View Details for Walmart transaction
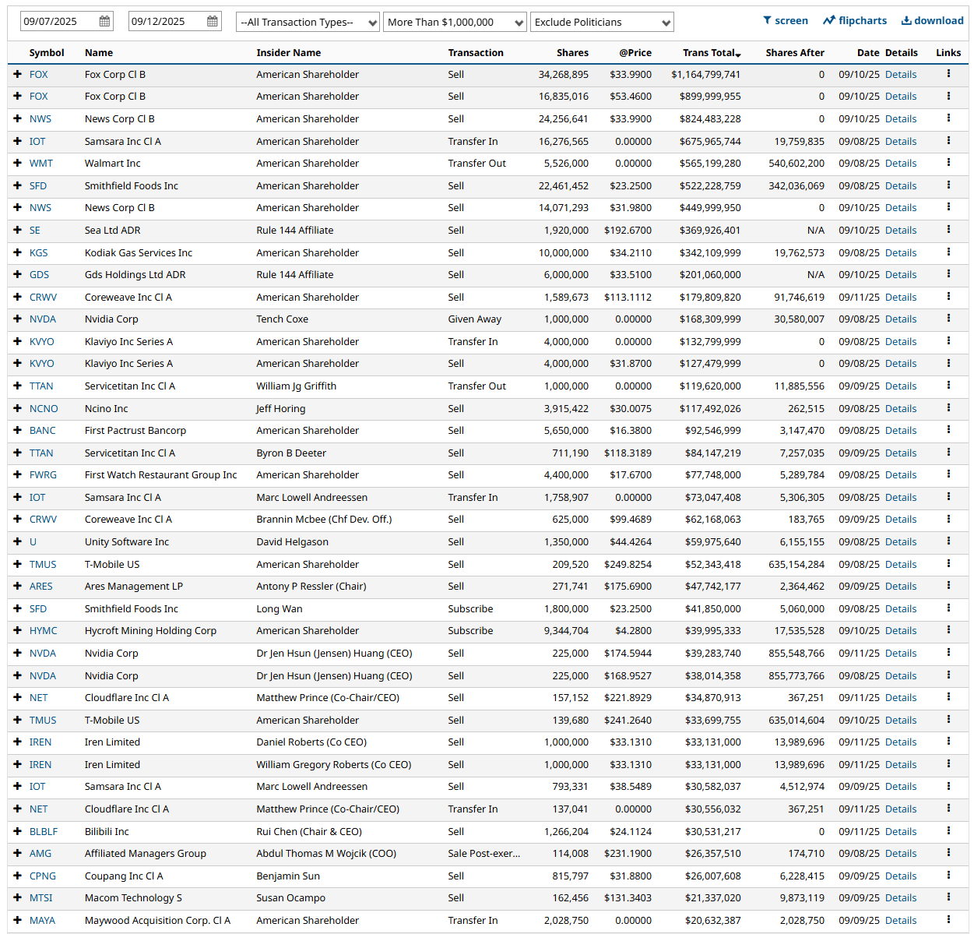The width and height of the screenshot is (974, 934). coord(901,163)
